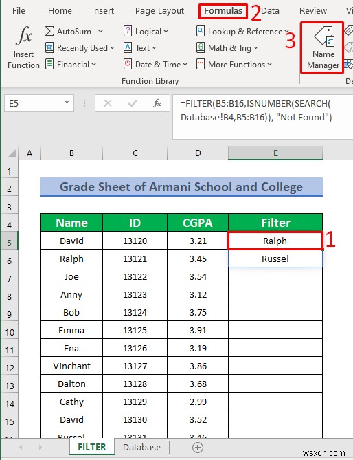
Task: Switch to the Home tab
Action: point(60,11)
